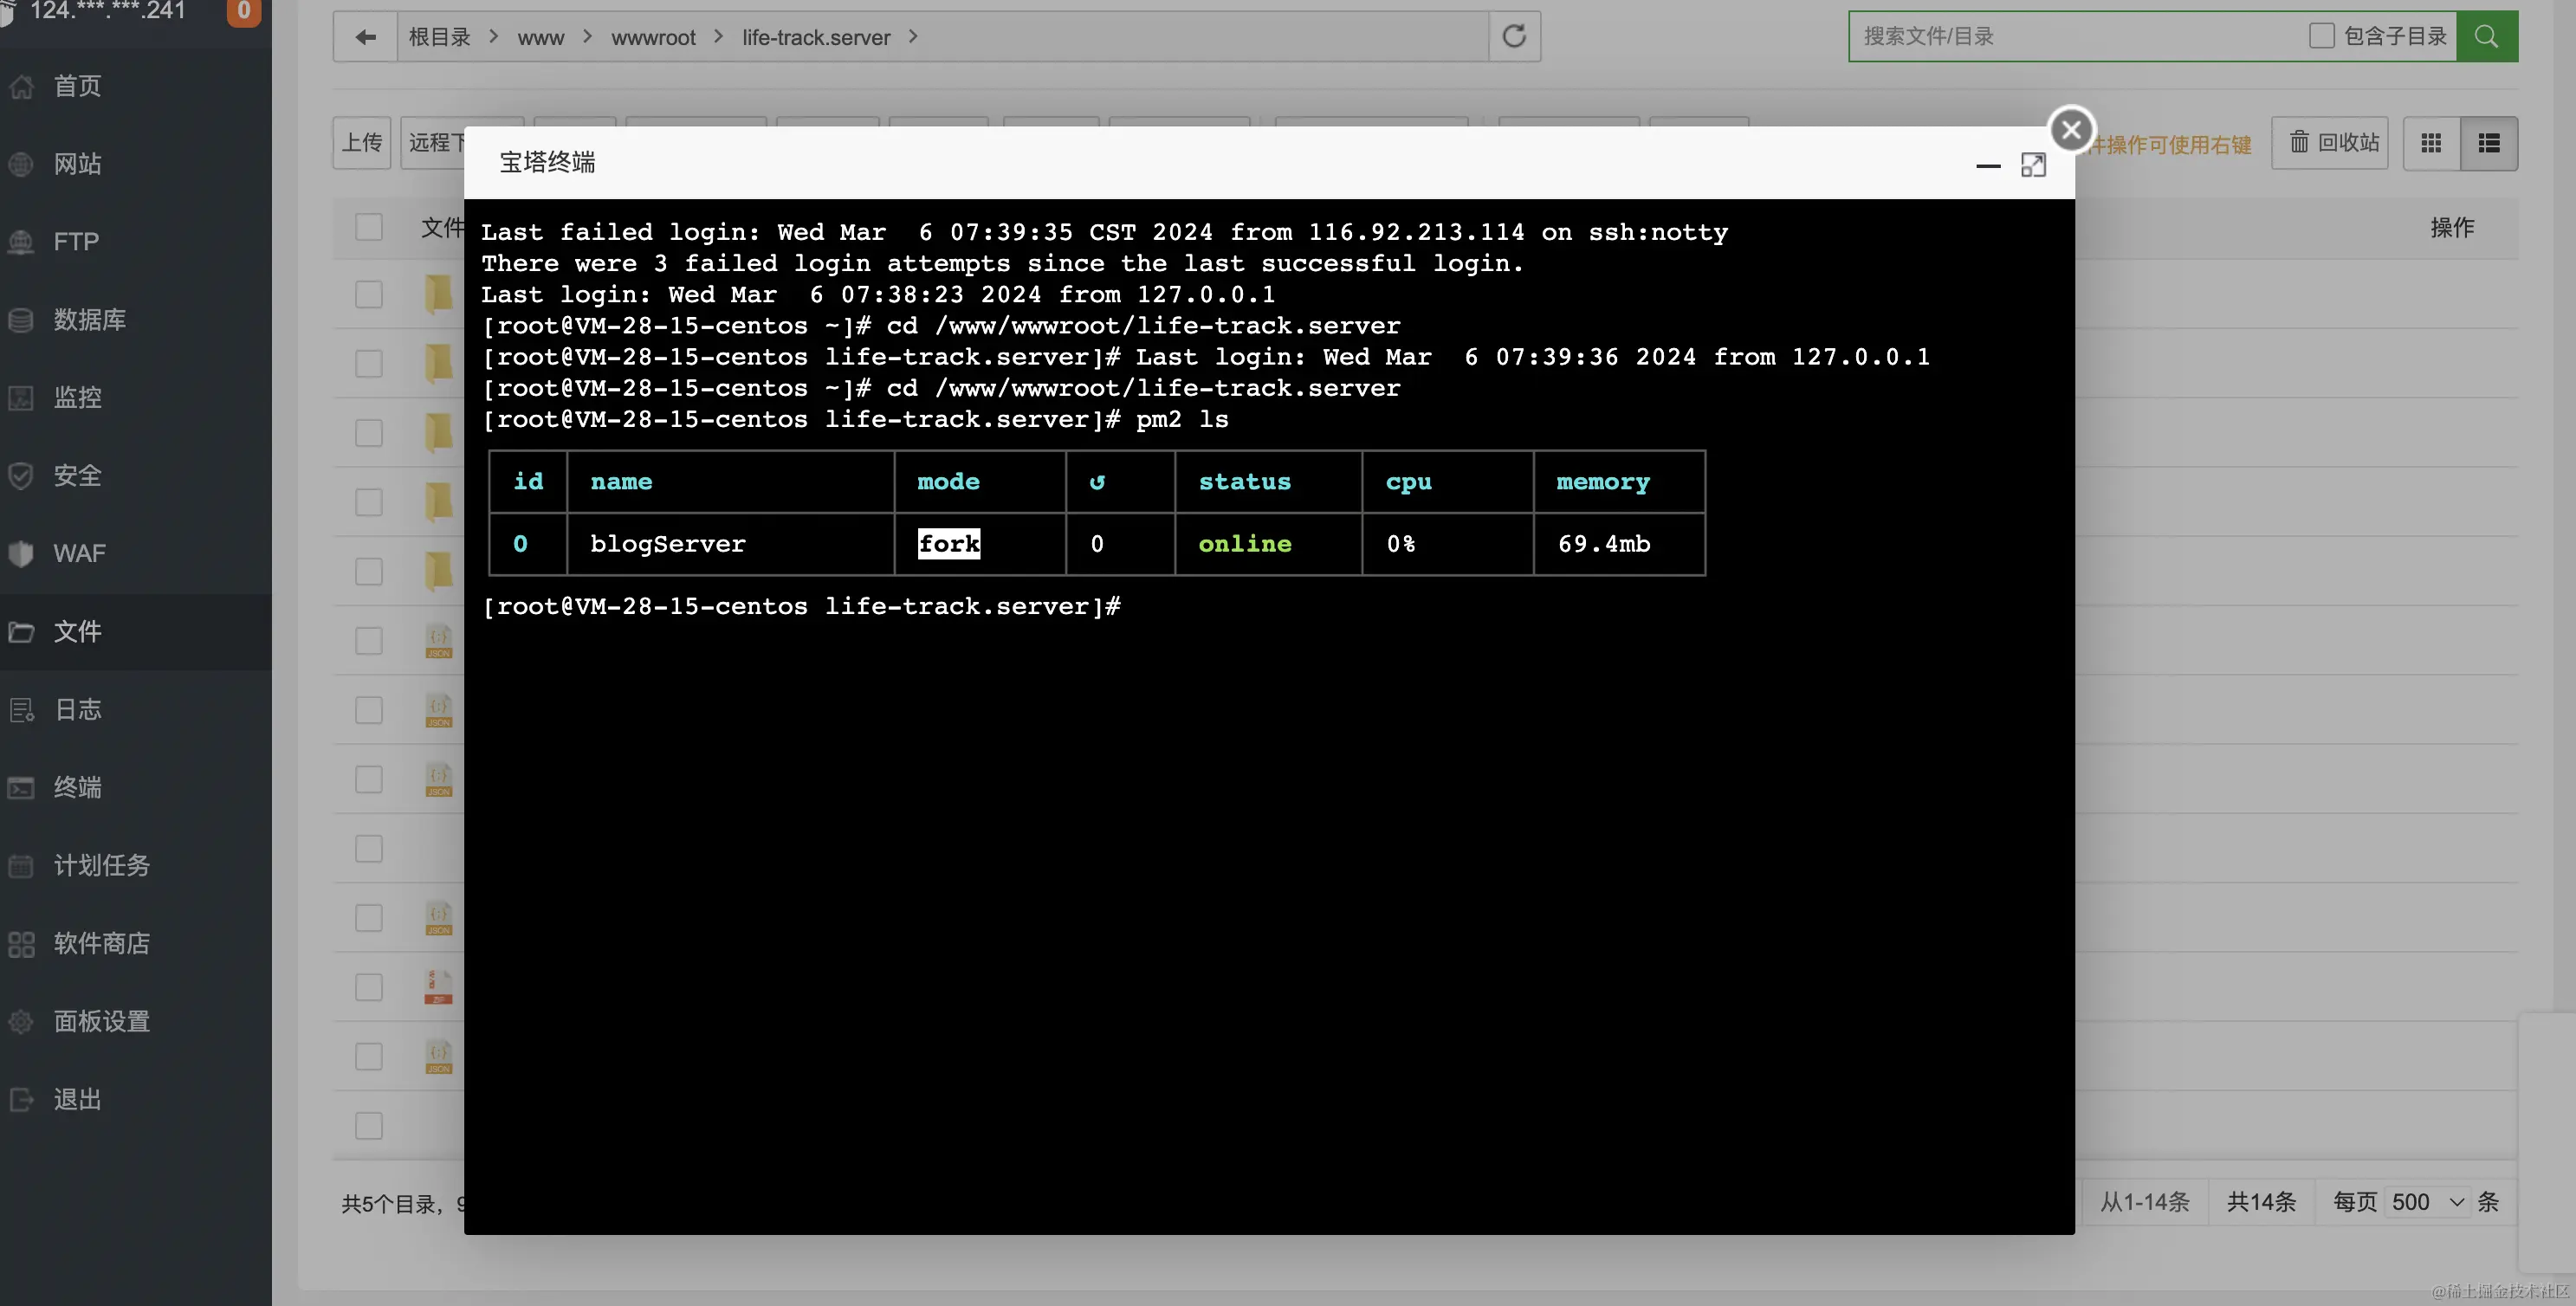Toggle the select-all files header checkbox
The width and height of the screenshot is (2576, 1306).
tap(369, 227)
